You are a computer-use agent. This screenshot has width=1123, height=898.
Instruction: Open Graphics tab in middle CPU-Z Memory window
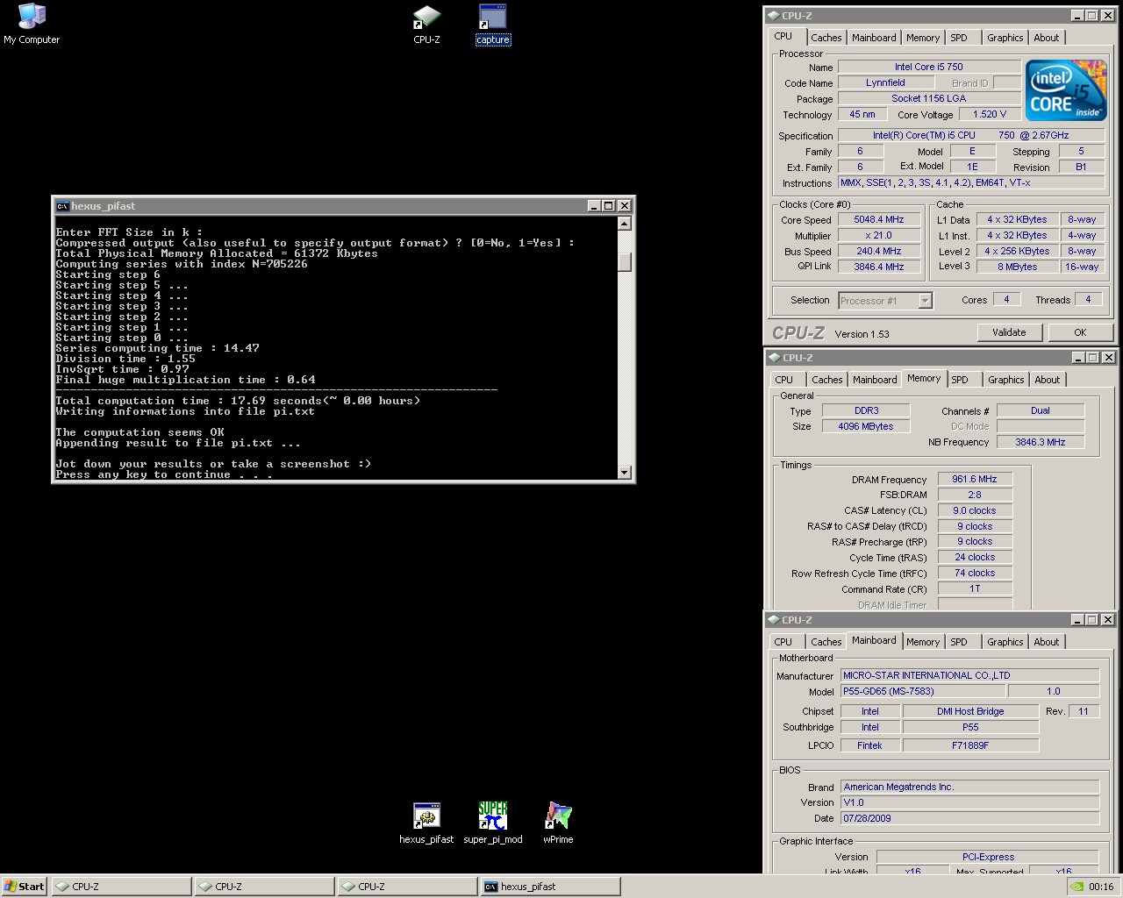coord(1005,380)
